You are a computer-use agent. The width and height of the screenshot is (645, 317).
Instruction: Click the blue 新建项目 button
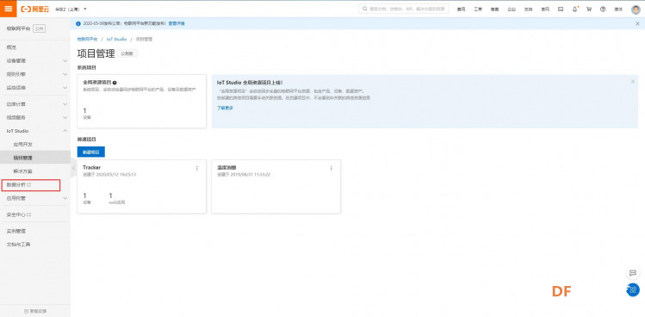[x=91, y=152]
